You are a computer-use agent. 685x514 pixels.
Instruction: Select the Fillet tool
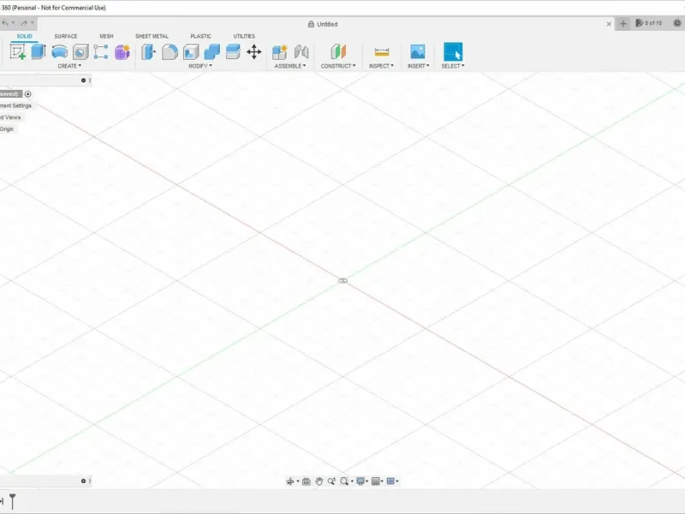170,51
